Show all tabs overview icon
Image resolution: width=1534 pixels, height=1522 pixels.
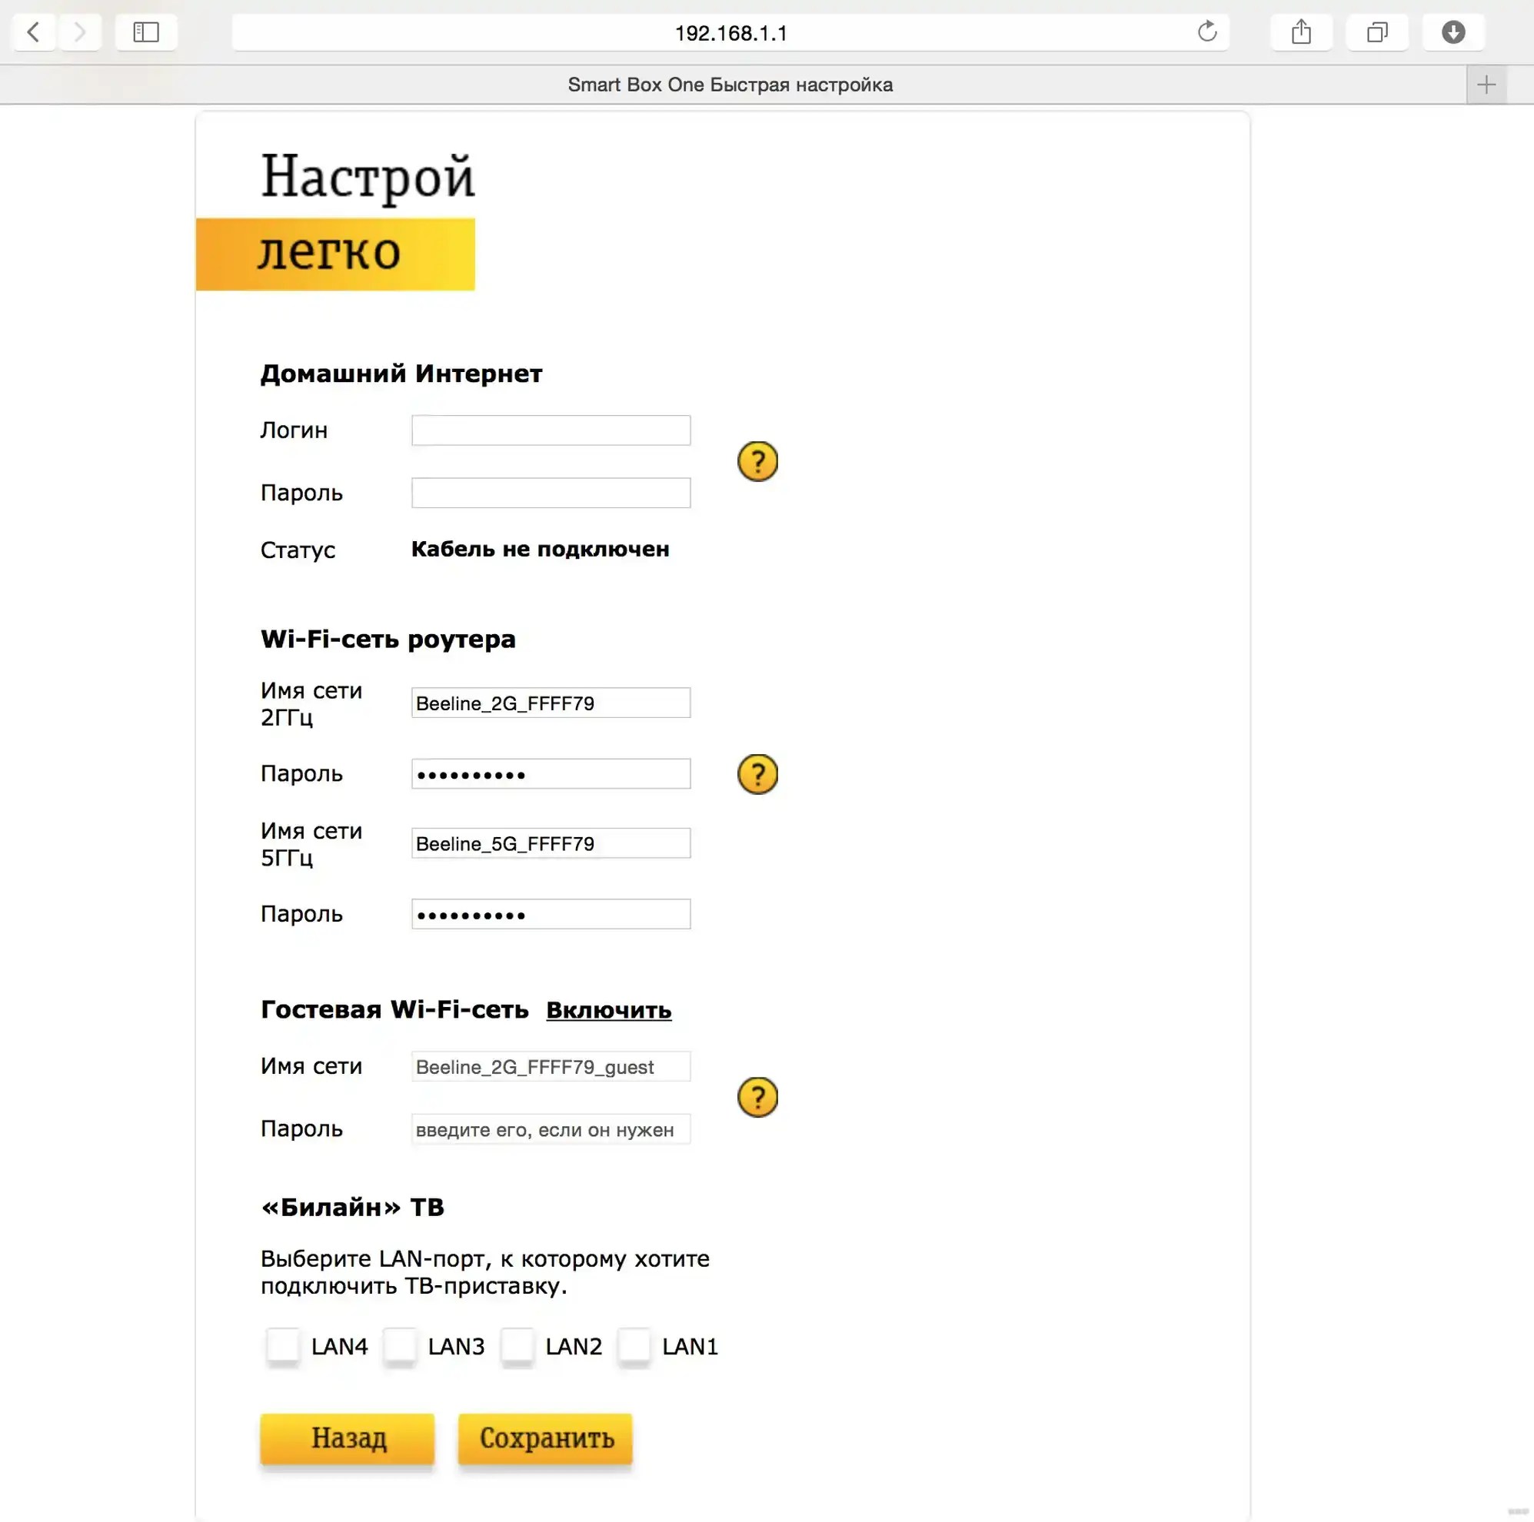[1378, 32]
